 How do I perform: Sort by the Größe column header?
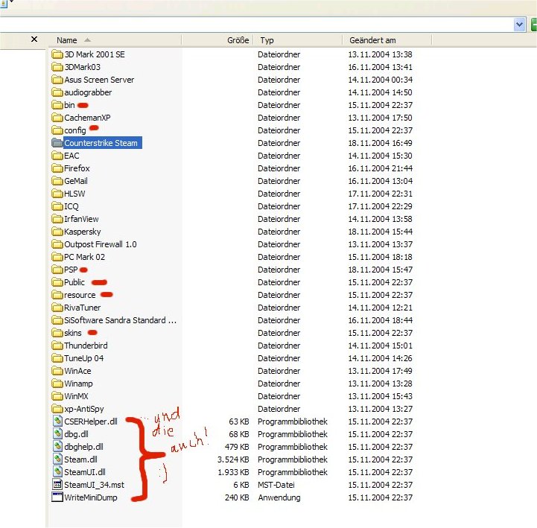coord(217,40)
